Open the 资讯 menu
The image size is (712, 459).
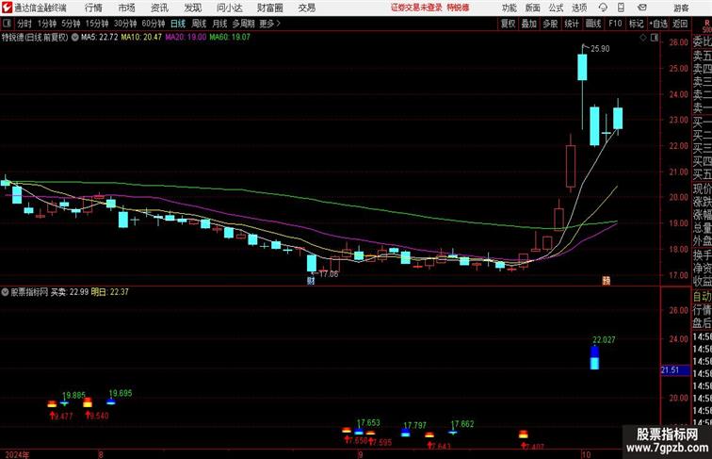coord(159,8)
